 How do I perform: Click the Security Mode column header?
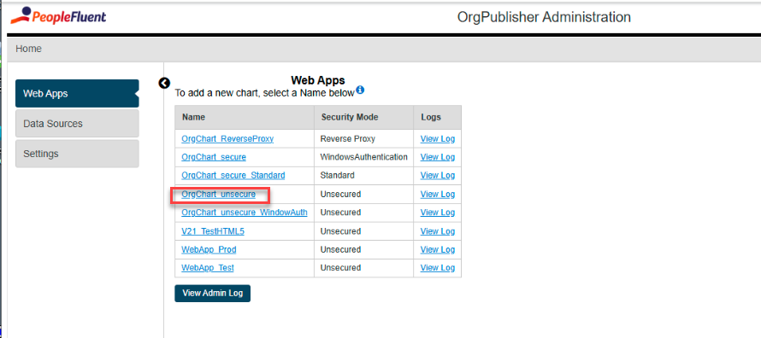[x=364, y=117]
